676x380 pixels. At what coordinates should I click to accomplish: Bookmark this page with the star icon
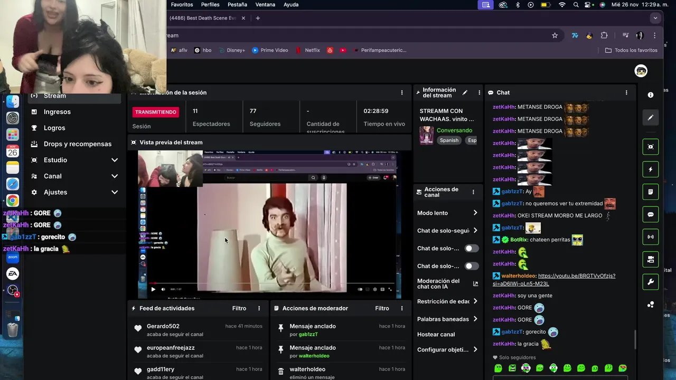[x=555, y=35]
